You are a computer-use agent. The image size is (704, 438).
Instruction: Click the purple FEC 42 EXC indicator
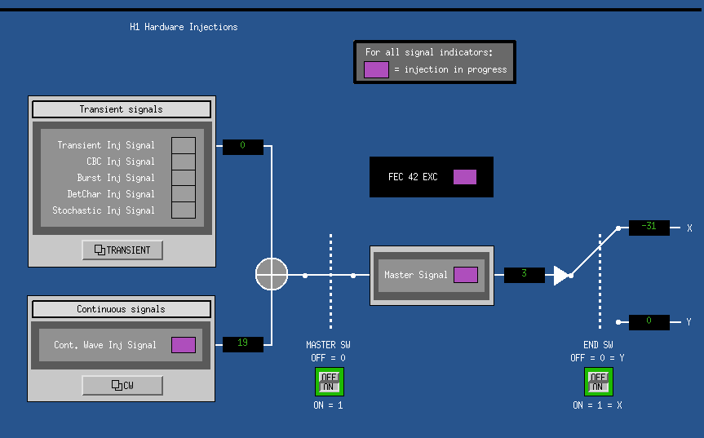[465, 177]
